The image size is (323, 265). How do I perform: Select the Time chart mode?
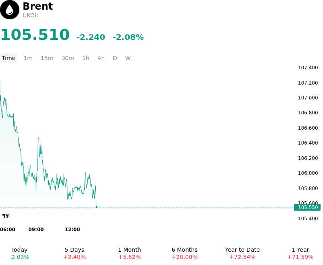pos(8,58)
